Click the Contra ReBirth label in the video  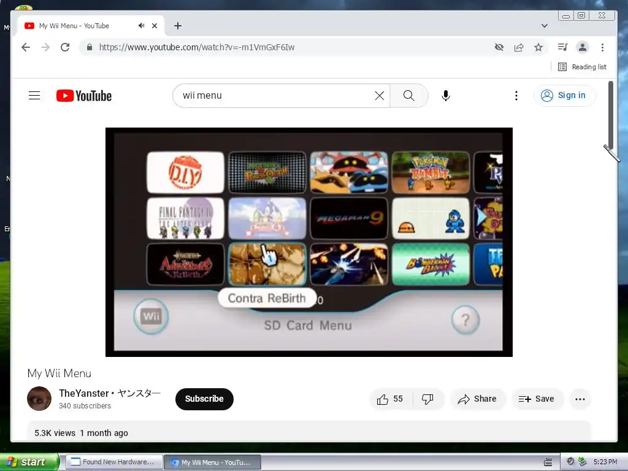point(267,298)
